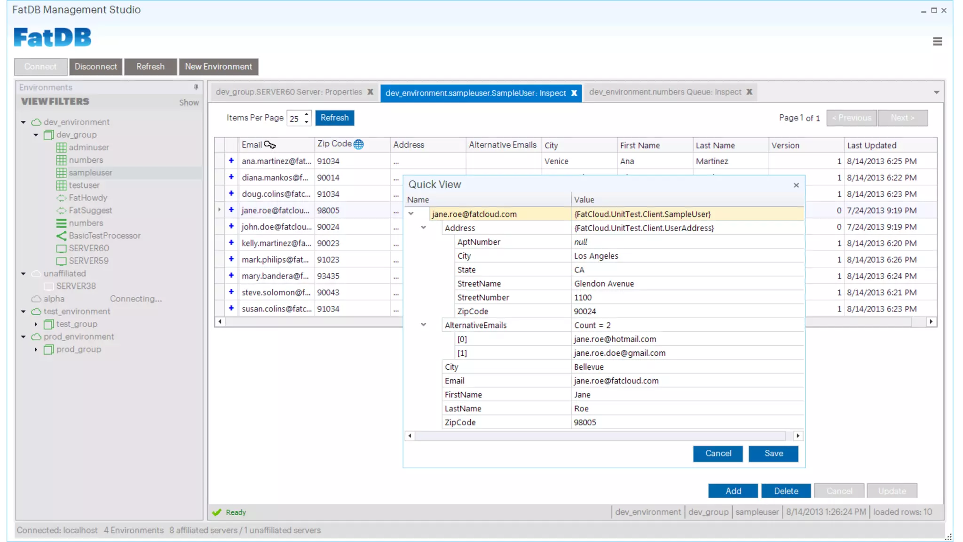The width and height of the screenshot is (963, 542).
Task: Collapse the dev_environment tree node
Action: click(24, 122)
